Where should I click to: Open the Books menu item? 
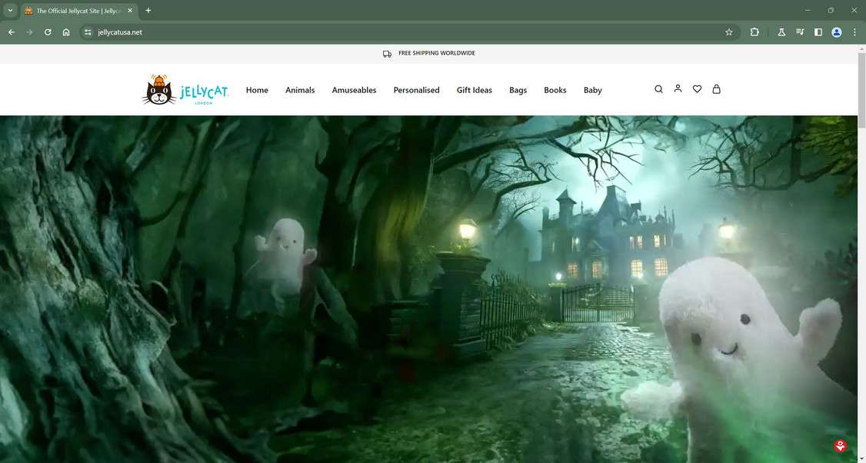pos(555,90)
